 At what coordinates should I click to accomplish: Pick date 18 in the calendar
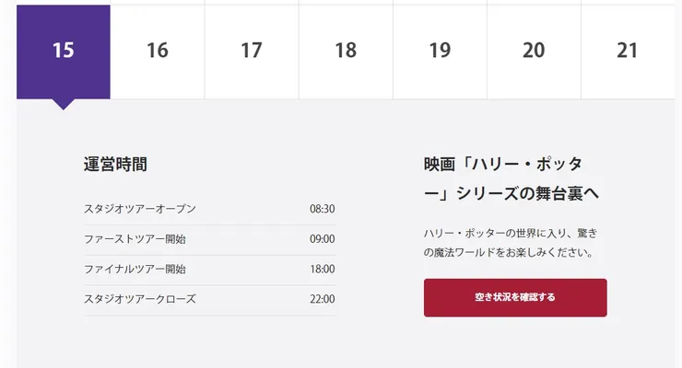click(x=346, y=52)
